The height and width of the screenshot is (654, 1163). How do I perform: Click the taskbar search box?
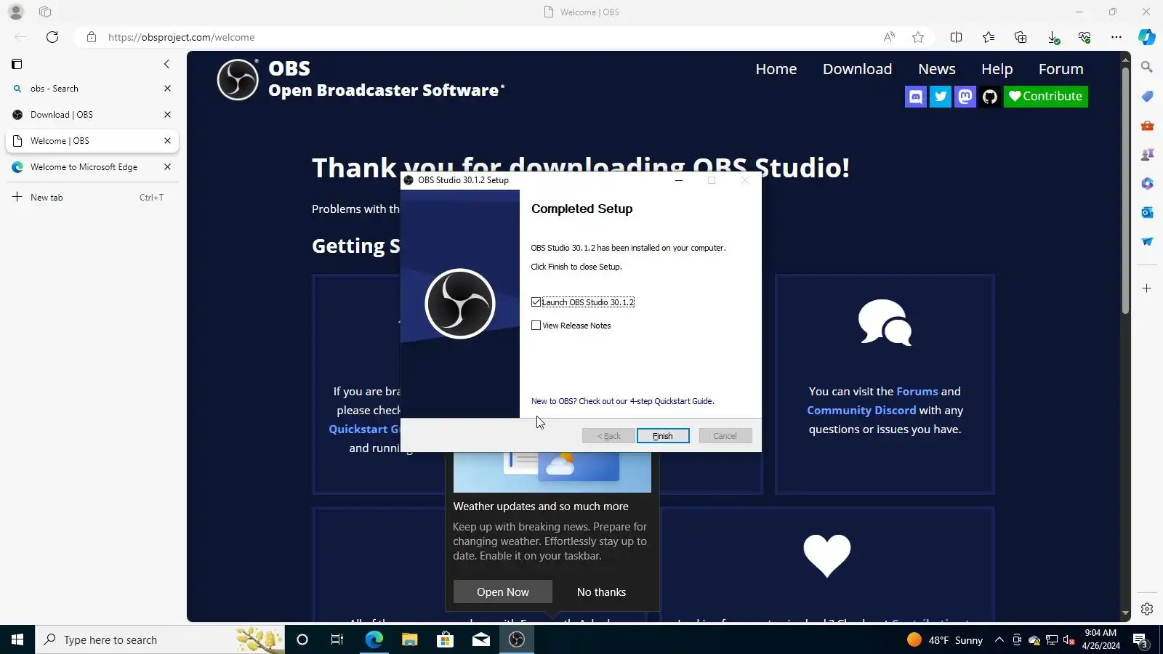[x=160, y=639]
